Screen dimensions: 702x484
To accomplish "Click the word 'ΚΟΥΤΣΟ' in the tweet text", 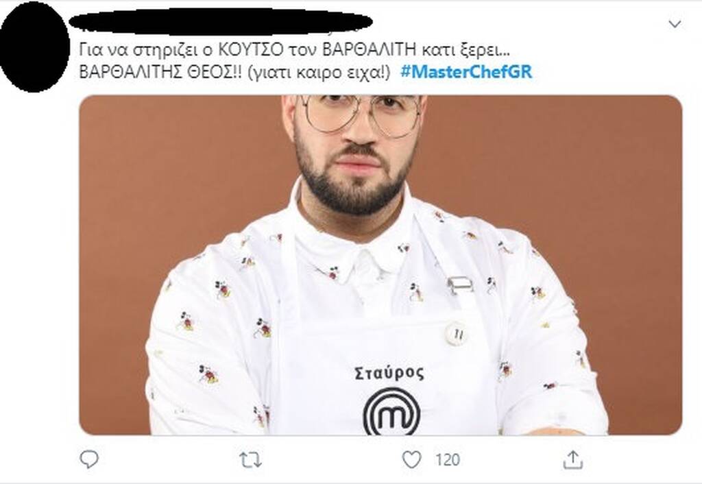I will [x=251, y=49].
